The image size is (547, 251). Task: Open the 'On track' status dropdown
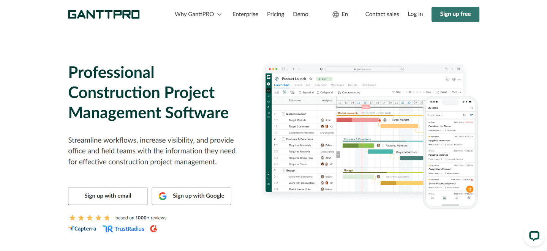pyautogui.click(x=324, y=79)
